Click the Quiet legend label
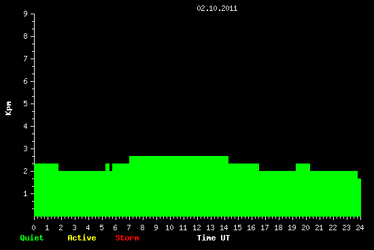 pyautogui.click(x=32, y=238)
